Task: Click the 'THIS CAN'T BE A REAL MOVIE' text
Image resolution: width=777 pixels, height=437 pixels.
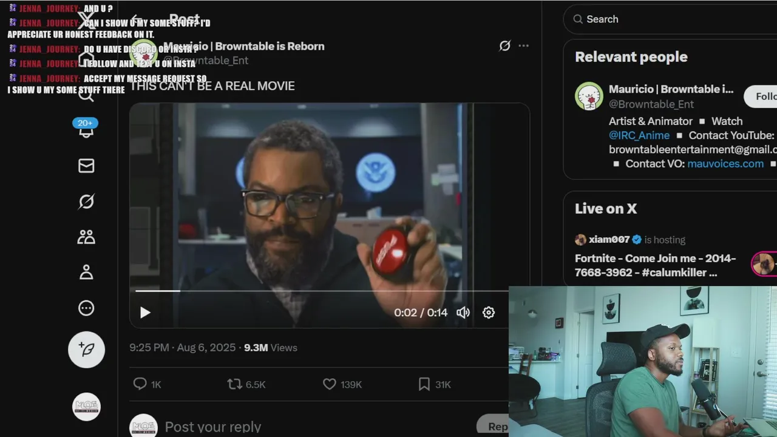Action: (212, 86)
